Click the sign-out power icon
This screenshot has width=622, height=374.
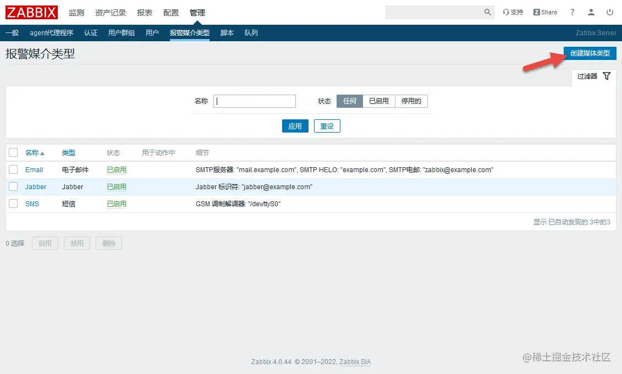click(x=610, y=12)
